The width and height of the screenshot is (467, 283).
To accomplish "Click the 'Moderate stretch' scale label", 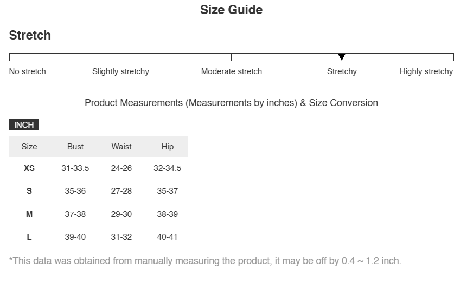I will 232,71.
